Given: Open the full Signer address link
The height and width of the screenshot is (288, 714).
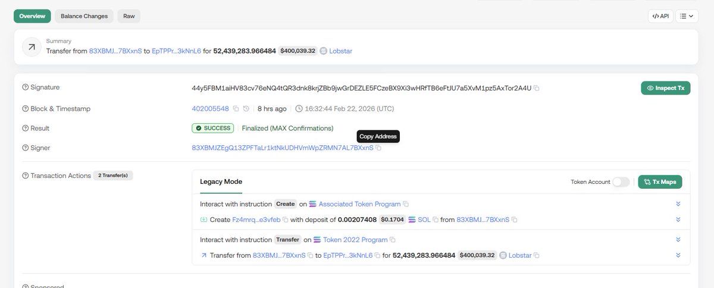Looking at the screenshot, I should [x=283, y=148].
